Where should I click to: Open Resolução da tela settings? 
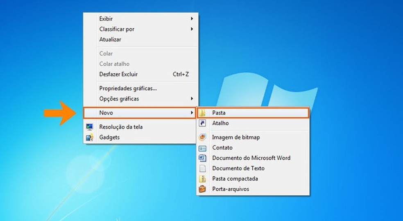coord(140,127)
